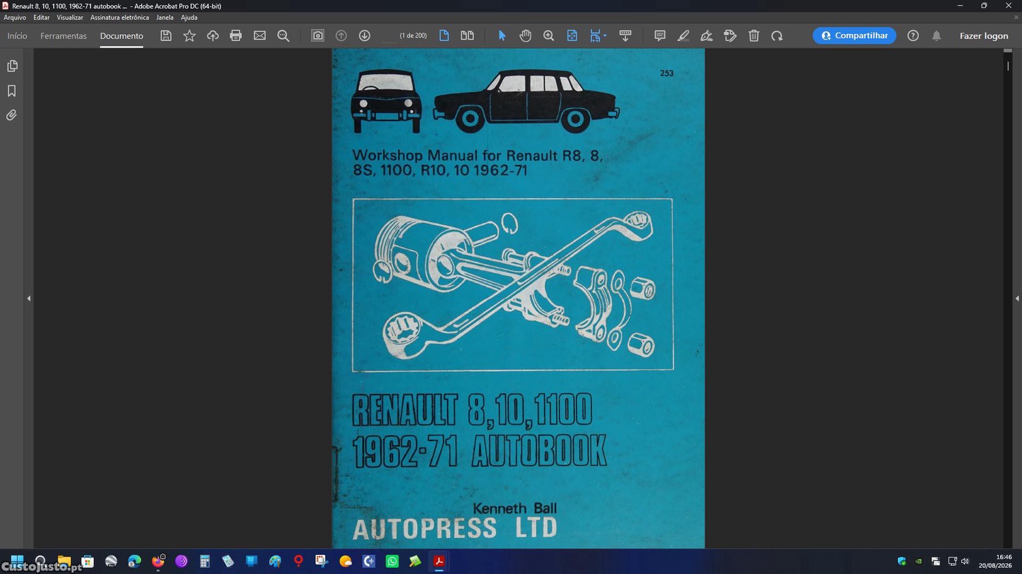Add a comment note
This screenshot has width=1022, height=574.
(660, 35)
